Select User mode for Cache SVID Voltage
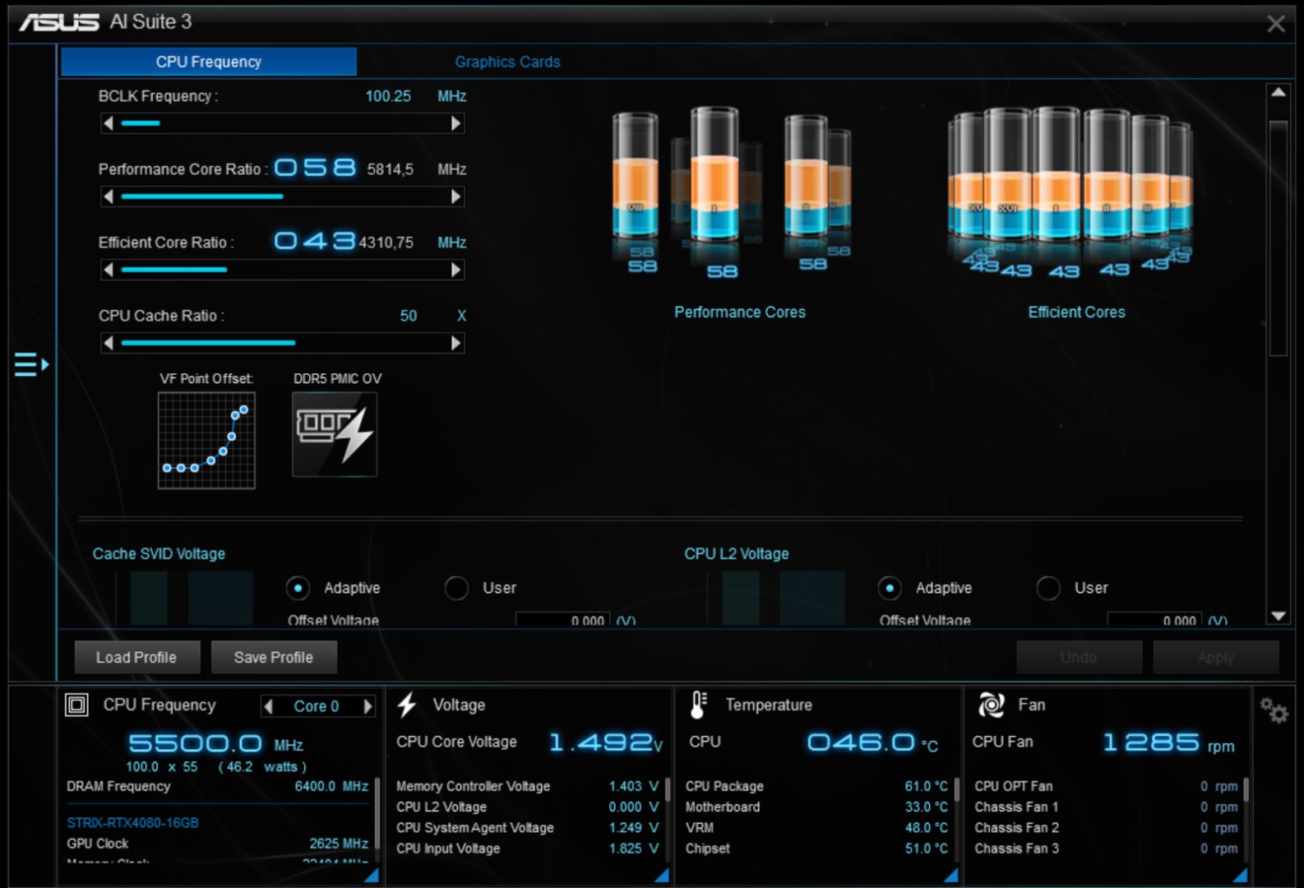The image size is (1304, 888). pos(456,588)
